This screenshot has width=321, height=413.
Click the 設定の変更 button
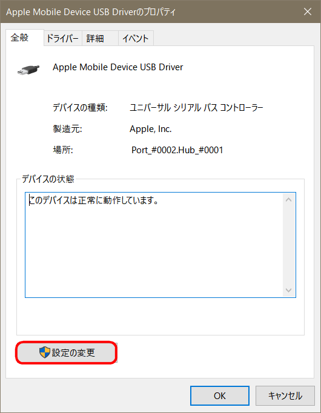pyautogui.click(x=67, y=352)
